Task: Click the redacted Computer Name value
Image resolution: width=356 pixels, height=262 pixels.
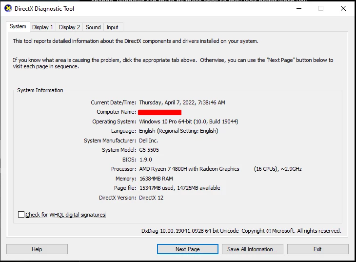Action: (159, 112)
